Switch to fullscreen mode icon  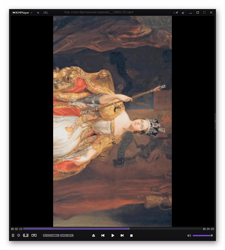coord(204,12)
